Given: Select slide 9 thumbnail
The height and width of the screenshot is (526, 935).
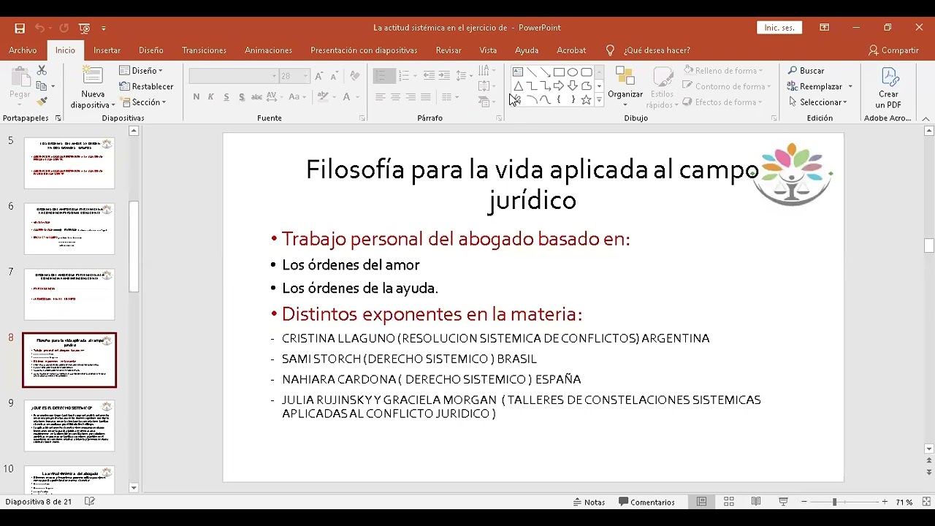Looking at the screenshot, I should click(69, 426).
